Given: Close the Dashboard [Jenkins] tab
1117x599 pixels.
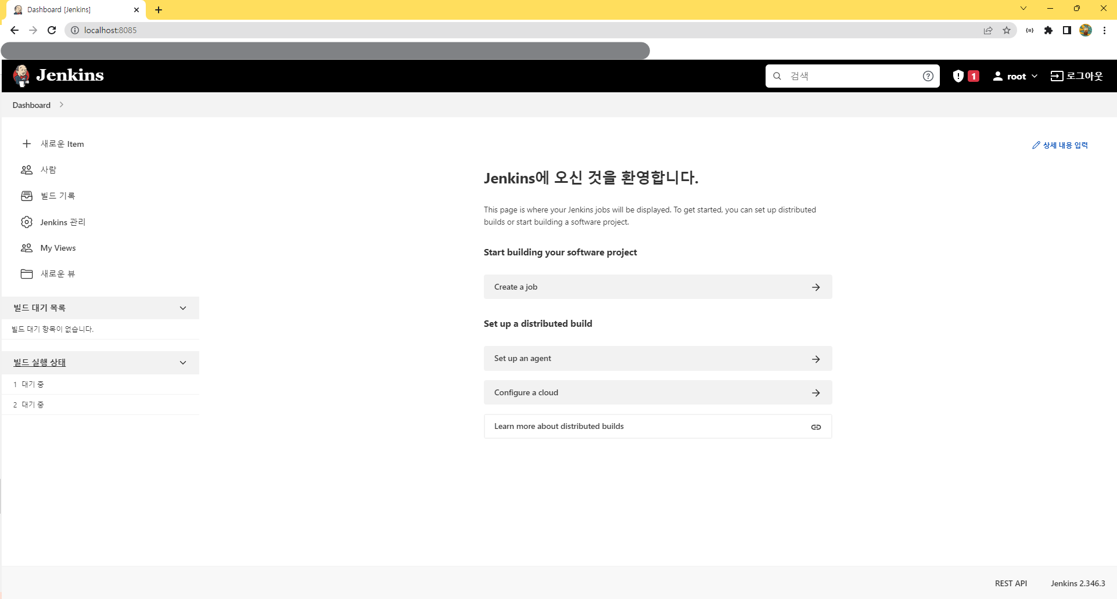Looking at the screenshot, I should click(x=137, y=10).
